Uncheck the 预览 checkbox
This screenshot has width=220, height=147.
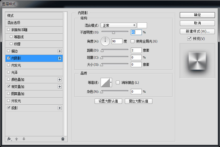pos(189,39)
